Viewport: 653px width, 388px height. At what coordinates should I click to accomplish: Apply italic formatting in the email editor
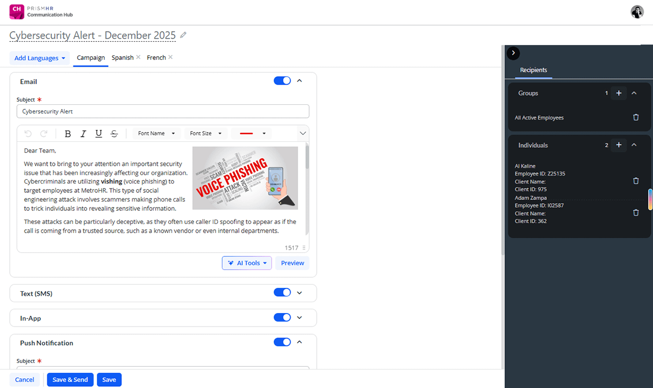[83, 134]
